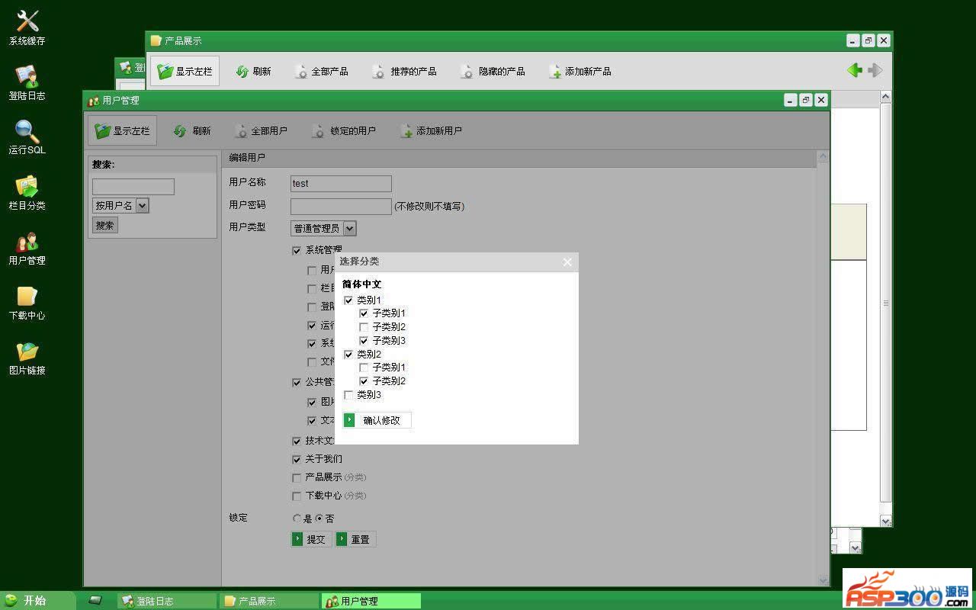Switch to 登陆日志 taskbar tab
This screenshot has height=610, width=976.
click(166, 601)
